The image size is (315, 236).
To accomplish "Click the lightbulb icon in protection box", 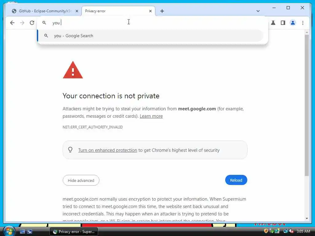I will click(70, 150).
